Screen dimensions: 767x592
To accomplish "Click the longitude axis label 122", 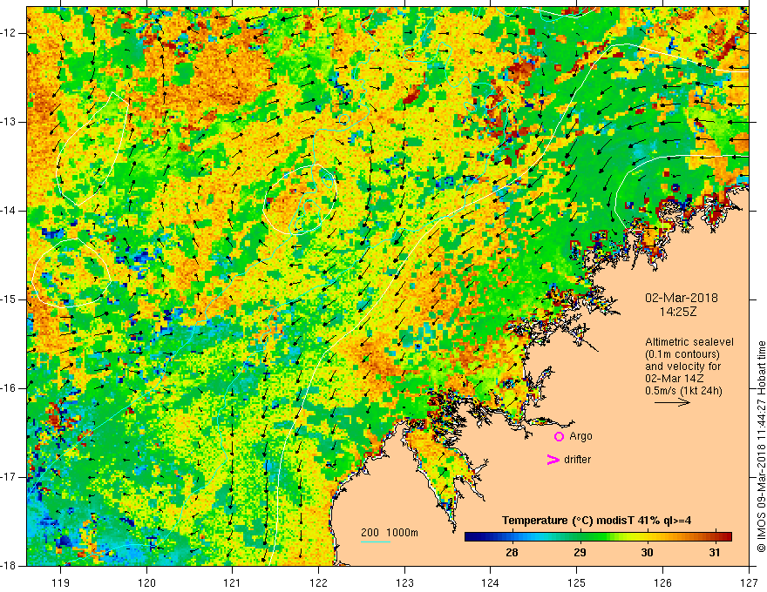I will click(x=318, y=582).
